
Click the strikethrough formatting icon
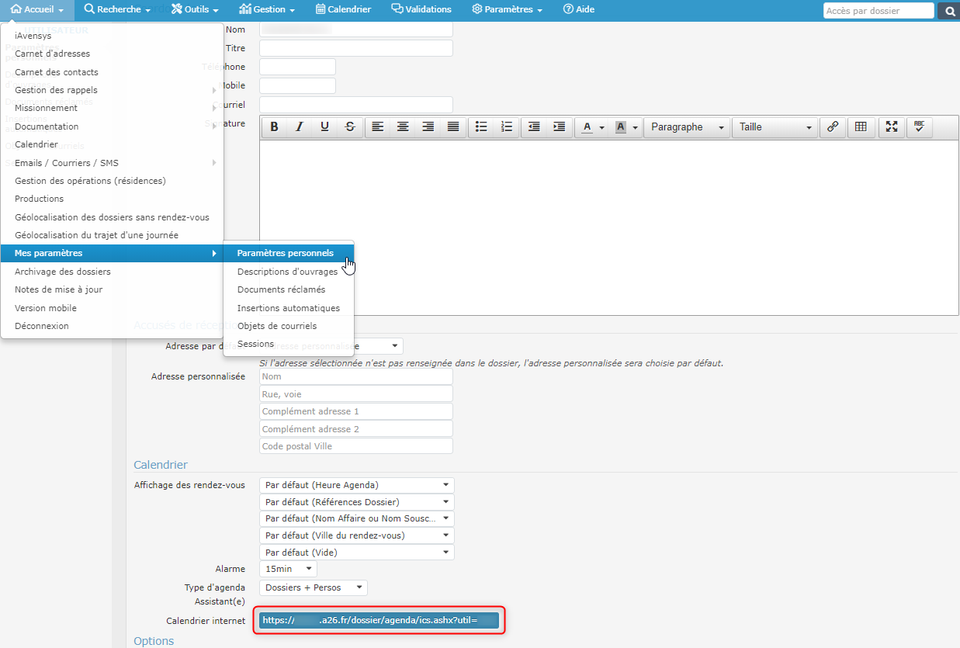[350, 127]
